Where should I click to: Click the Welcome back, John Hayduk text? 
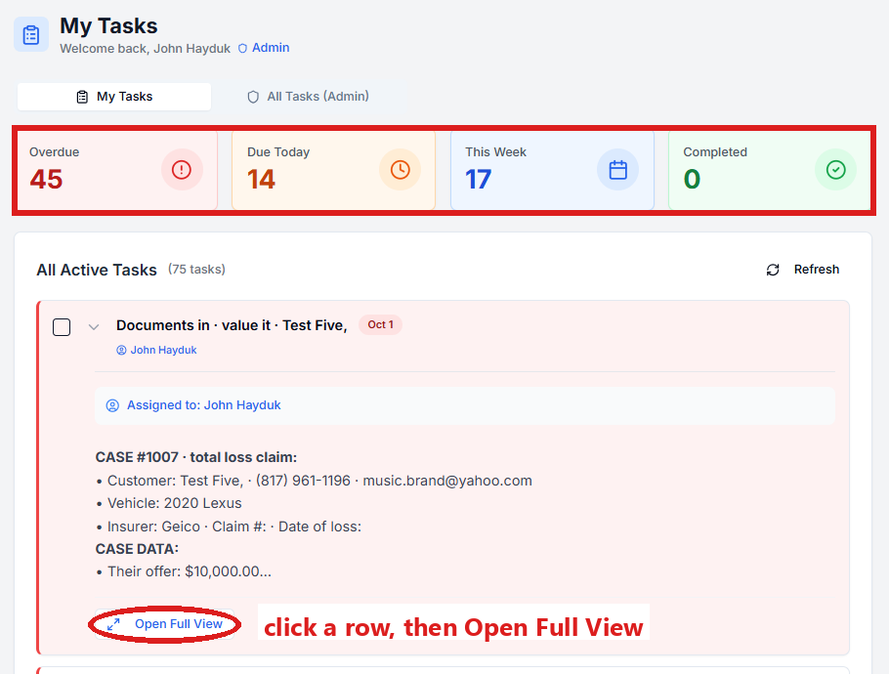(146, 49)
